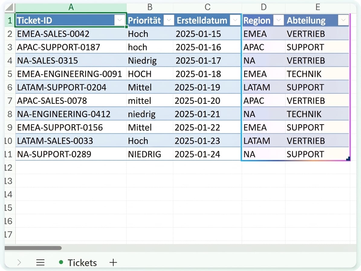
Task: Click the cell with date 2025-01-19
Action: pos(207,87)
